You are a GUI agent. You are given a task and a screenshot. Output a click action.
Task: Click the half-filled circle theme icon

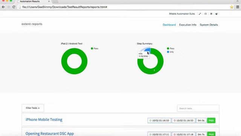217,14
